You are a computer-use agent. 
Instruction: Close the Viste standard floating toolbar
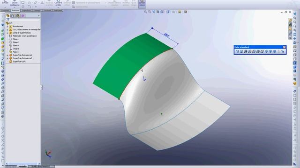pos(285,47)
